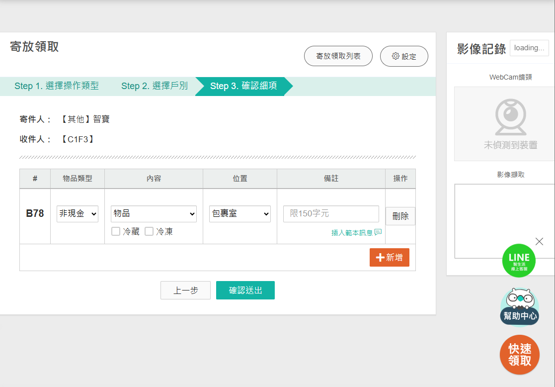Delete row B78 with 刪除 button
Screen dimensions: 555x387
tap(400, 216)
